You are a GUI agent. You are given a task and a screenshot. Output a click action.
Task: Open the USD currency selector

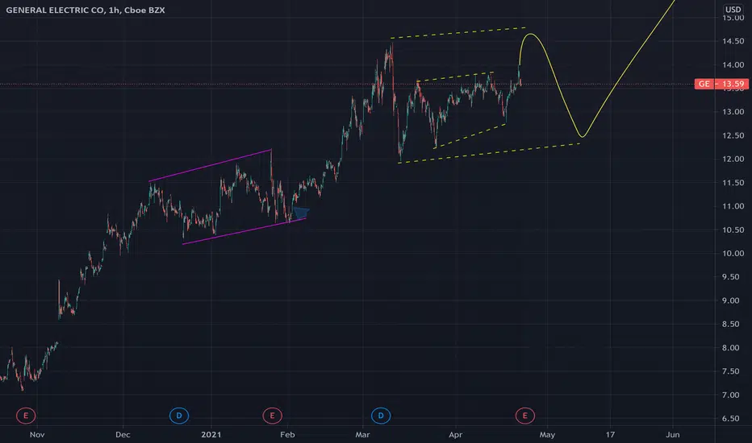[x=733, y=9]
